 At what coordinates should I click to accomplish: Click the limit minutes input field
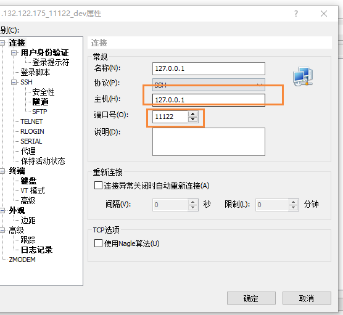(x=272, y=205)
